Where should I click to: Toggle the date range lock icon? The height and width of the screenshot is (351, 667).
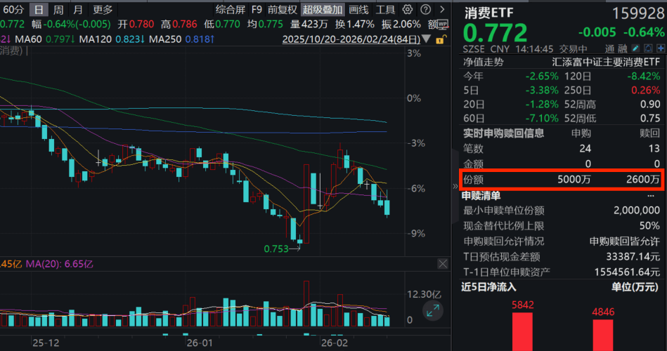440,40
